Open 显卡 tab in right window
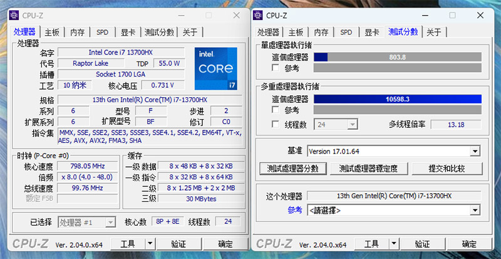501x259 pixels. click(x=371, y=32)
